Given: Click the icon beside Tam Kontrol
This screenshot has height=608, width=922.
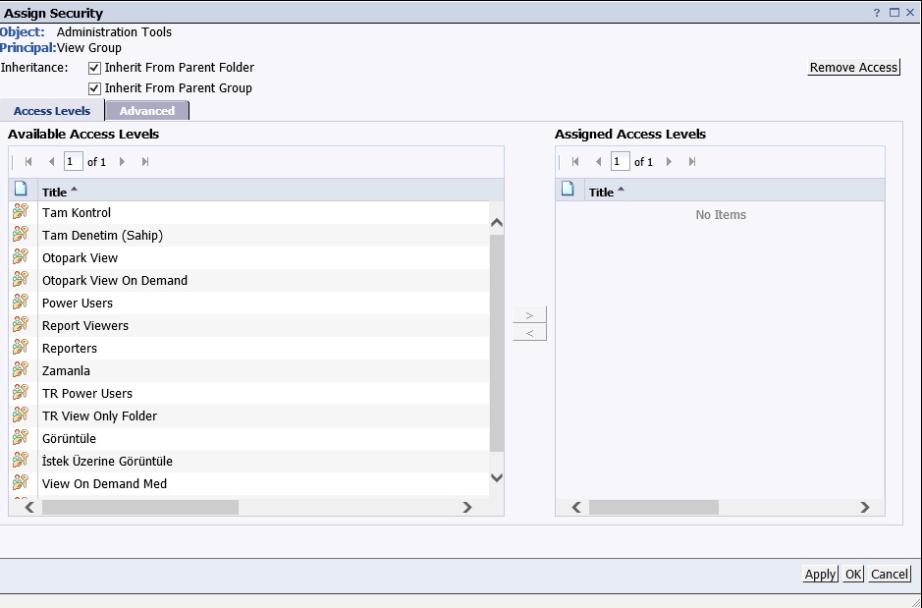Looking at the screenshot, I should click(x=21, y=212).
